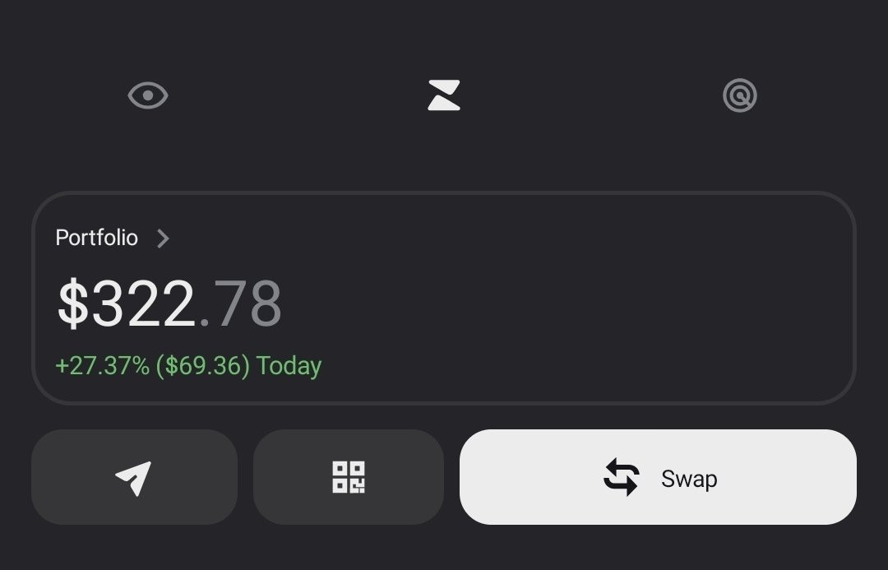Expand Portfolio using the chevron arrow
The width and height of the screenshot is (888, 570).
[x=163, y=239]
